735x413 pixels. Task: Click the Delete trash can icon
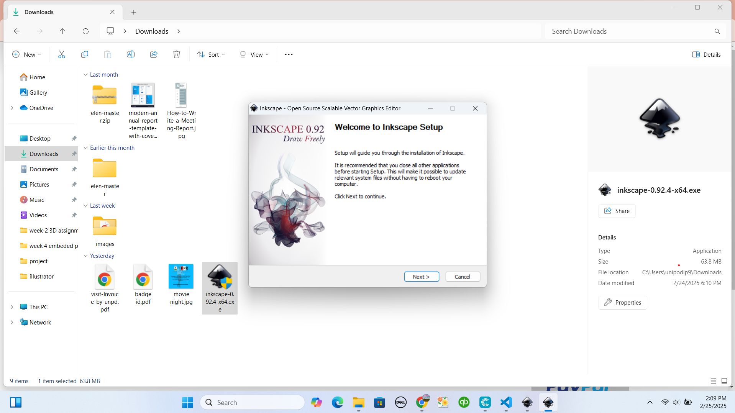177,54
